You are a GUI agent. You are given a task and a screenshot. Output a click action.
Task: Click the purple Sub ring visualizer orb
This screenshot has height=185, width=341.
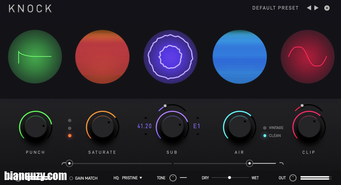pos(170,57)
